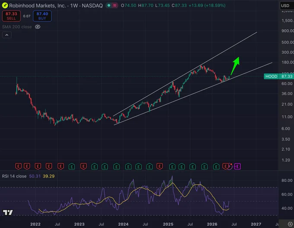
Task: Click the 2023 time axis label
Action: [x=79, y=224]
